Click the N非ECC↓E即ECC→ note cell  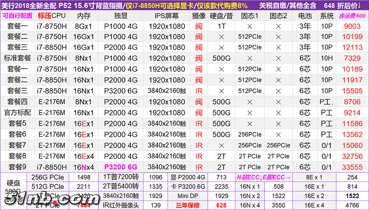click(263, 177)
